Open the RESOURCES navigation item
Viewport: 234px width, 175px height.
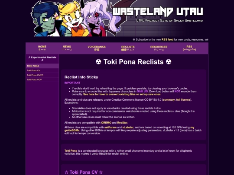click(159, 48)
